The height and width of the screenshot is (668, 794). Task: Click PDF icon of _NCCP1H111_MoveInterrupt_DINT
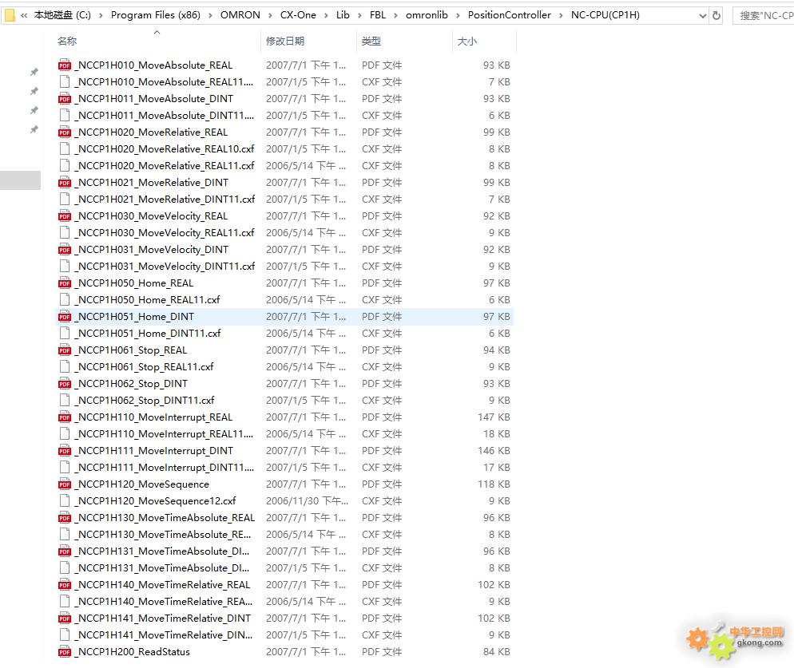pos(65,450)
